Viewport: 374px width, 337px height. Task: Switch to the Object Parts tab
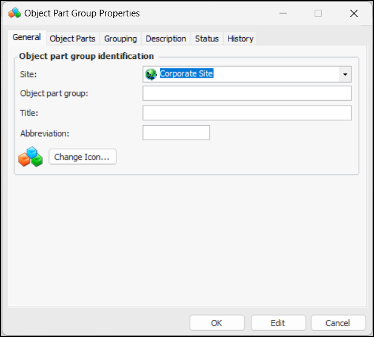73,38
